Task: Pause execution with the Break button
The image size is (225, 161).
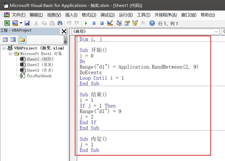Action: click(x=94, y=23)
